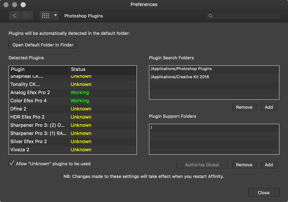Click Working status of Analog Efex Pro 2
This screenshot has width=288, height=202.
coord(80,92)
